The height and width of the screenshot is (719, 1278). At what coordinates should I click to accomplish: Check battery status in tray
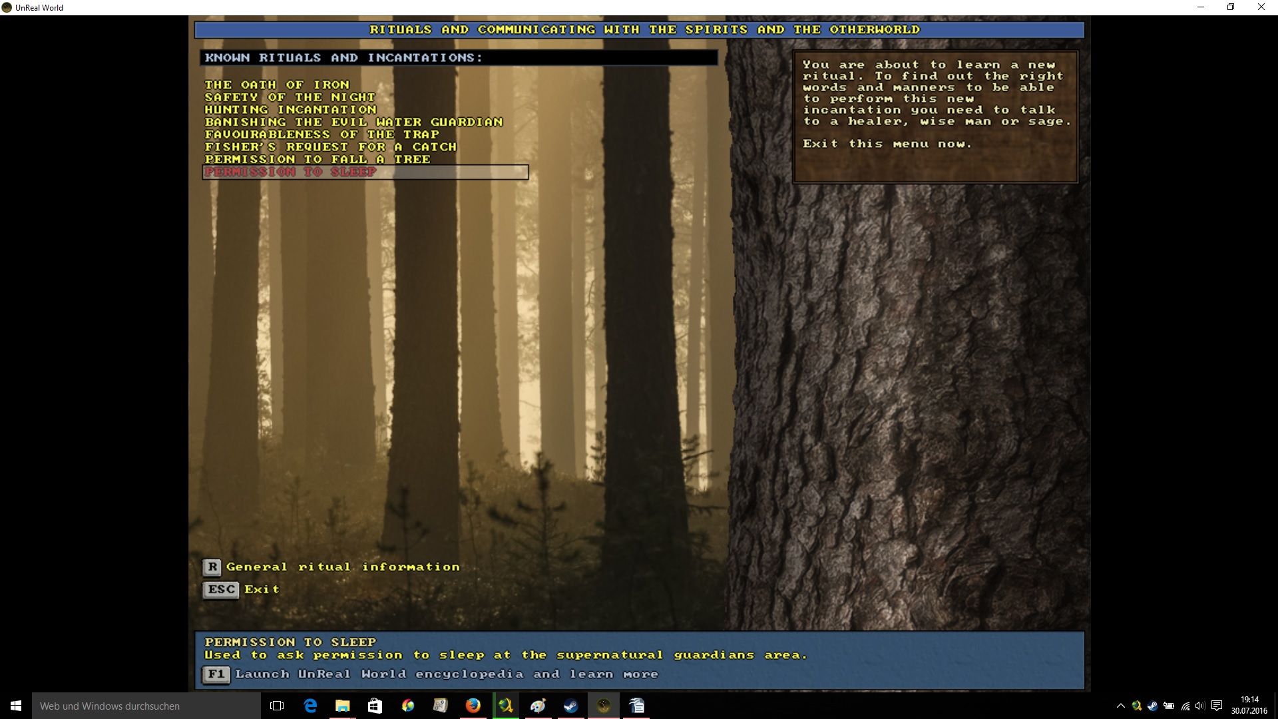point(1169,706)
